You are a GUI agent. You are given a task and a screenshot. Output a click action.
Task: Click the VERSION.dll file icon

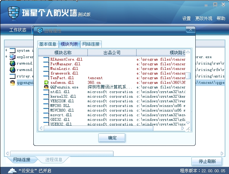[46, 101]
